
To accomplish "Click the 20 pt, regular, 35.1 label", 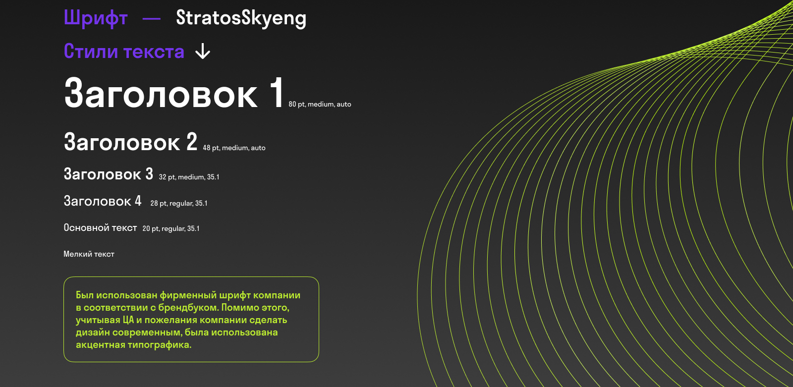I will [x=171, y=228].
